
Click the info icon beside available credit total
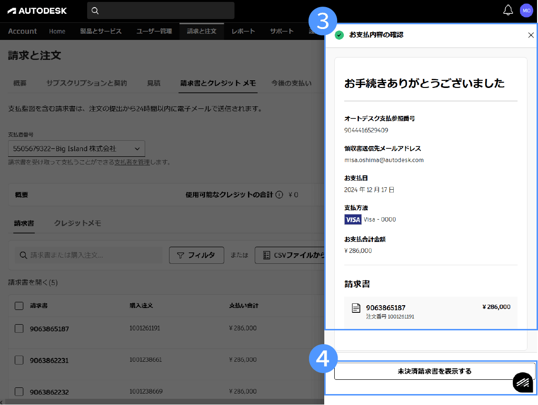point(279,195)
